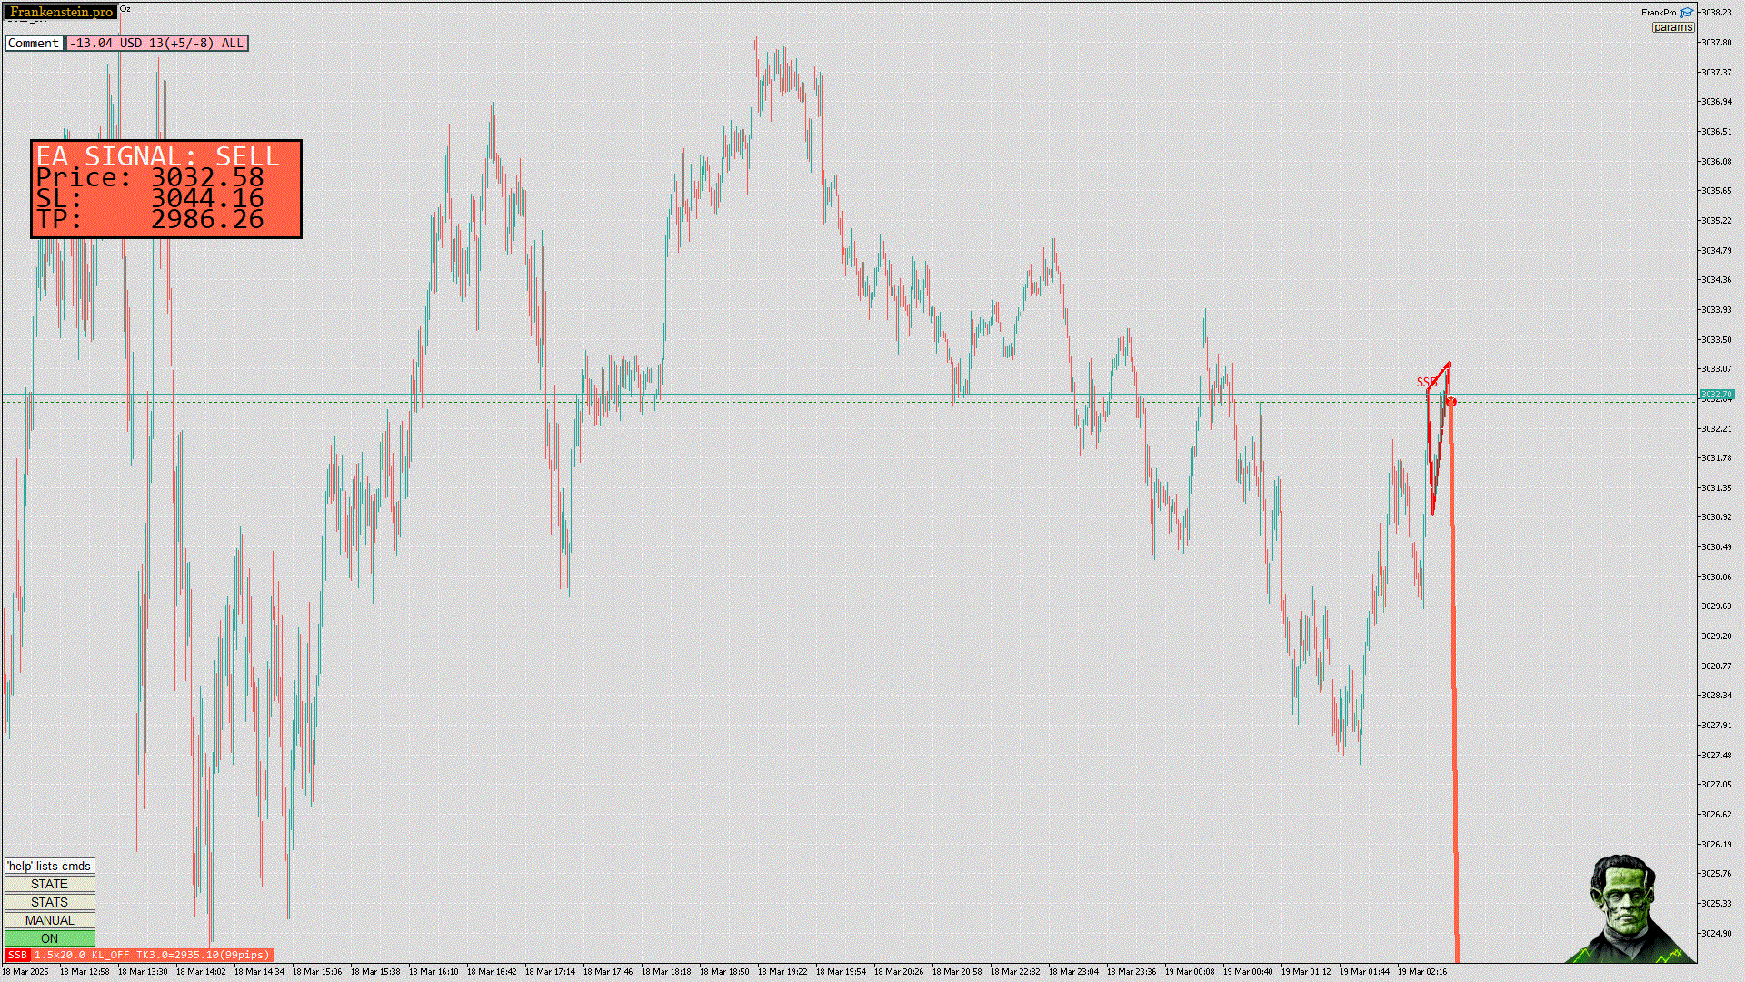Click the 'help' lists cmds command box

[49, 866]
